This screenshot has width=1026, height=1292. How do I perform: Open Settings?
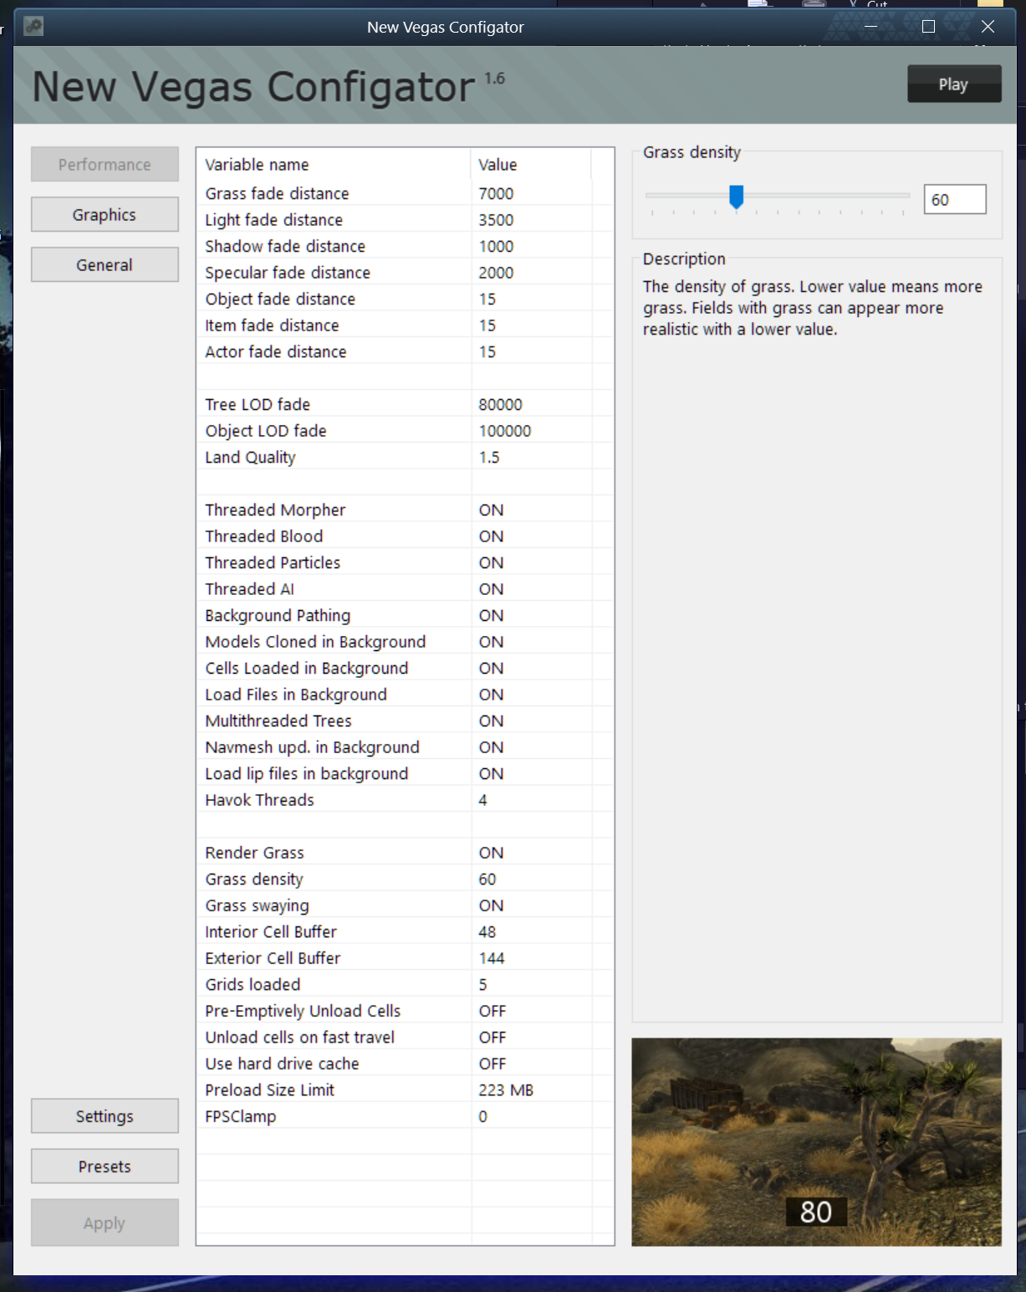105,1116
